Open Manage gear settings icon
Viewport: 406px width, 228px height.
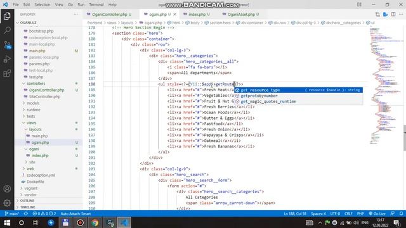(7, 203)
